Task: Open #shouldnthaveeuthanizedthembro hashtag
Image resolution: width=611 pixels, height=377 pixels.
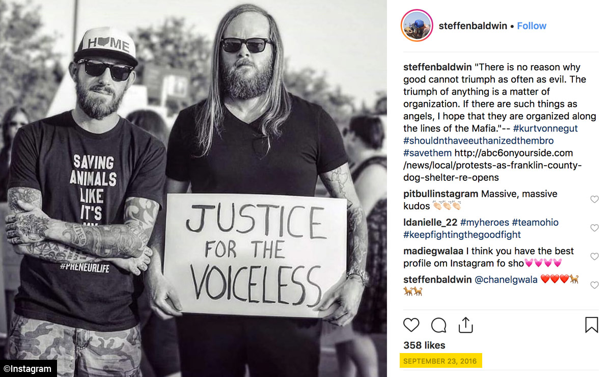Action: [x=479, y=141]
